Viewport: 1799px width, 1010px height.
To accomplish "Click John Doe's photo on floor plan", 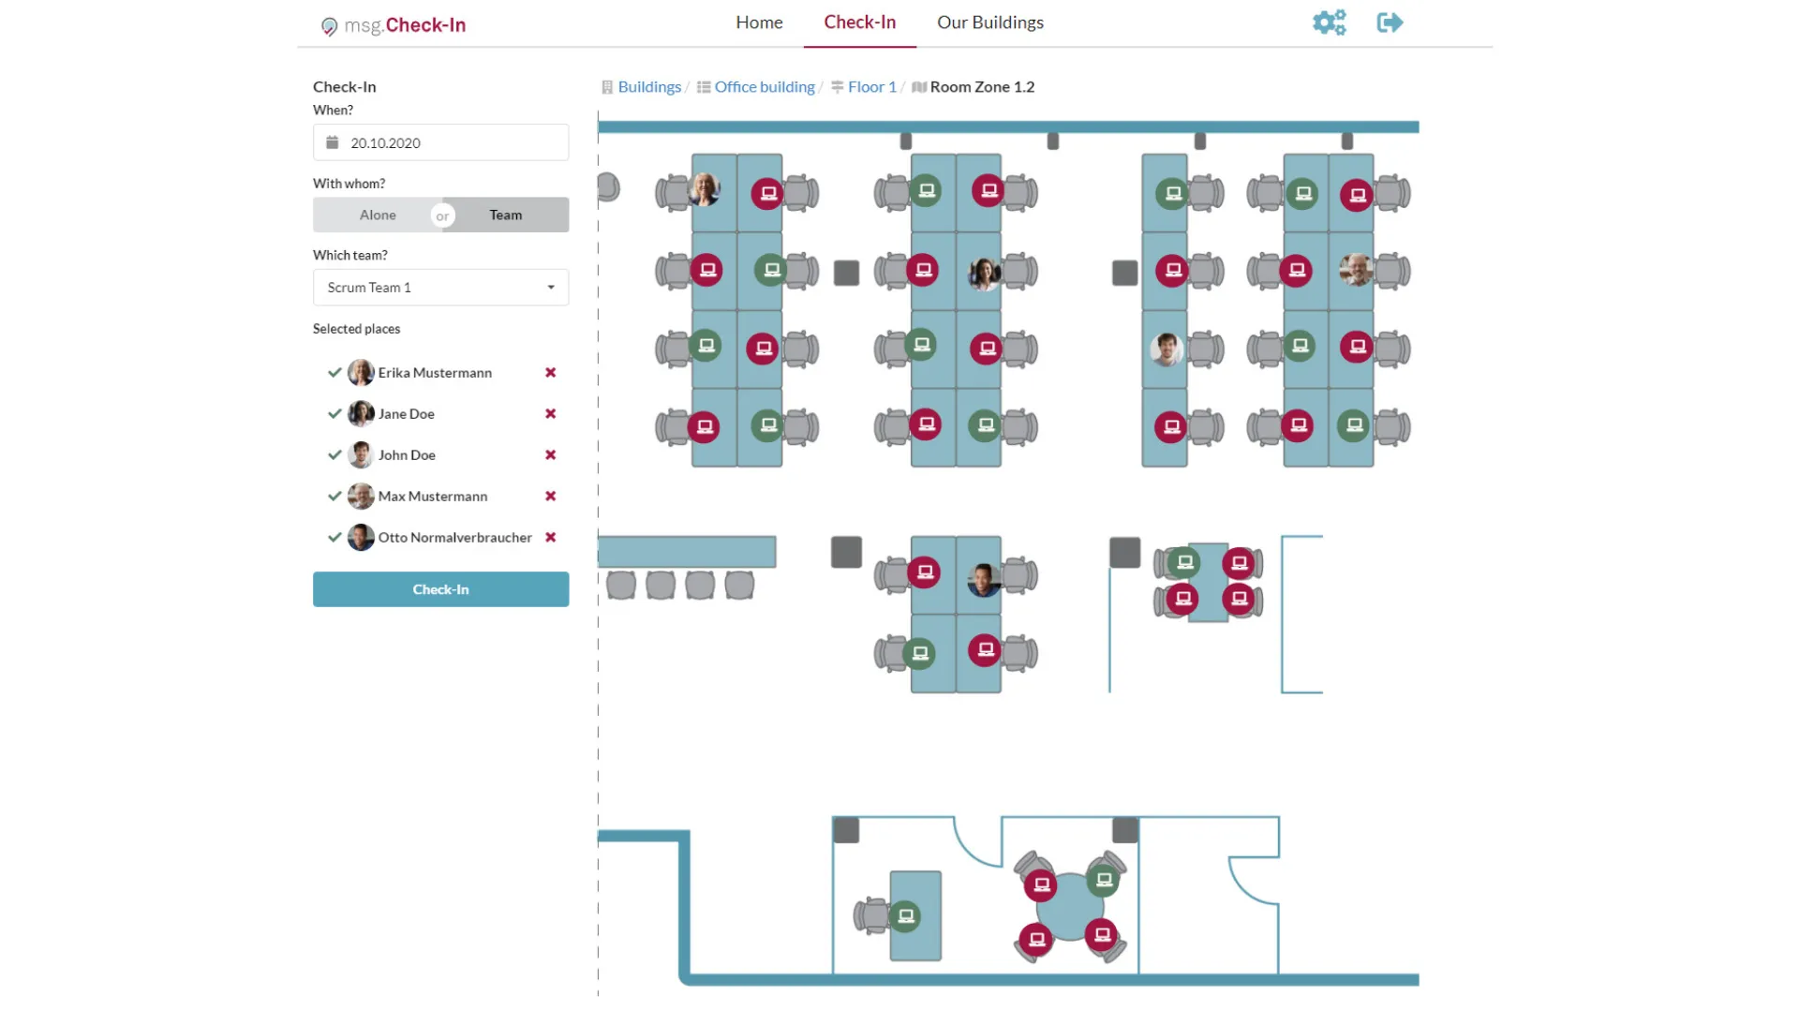I will click(1166, 349).
